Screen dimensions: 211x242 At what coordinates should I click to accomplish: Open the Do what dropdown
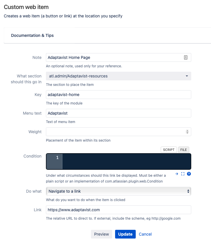(x=118, y=191)
